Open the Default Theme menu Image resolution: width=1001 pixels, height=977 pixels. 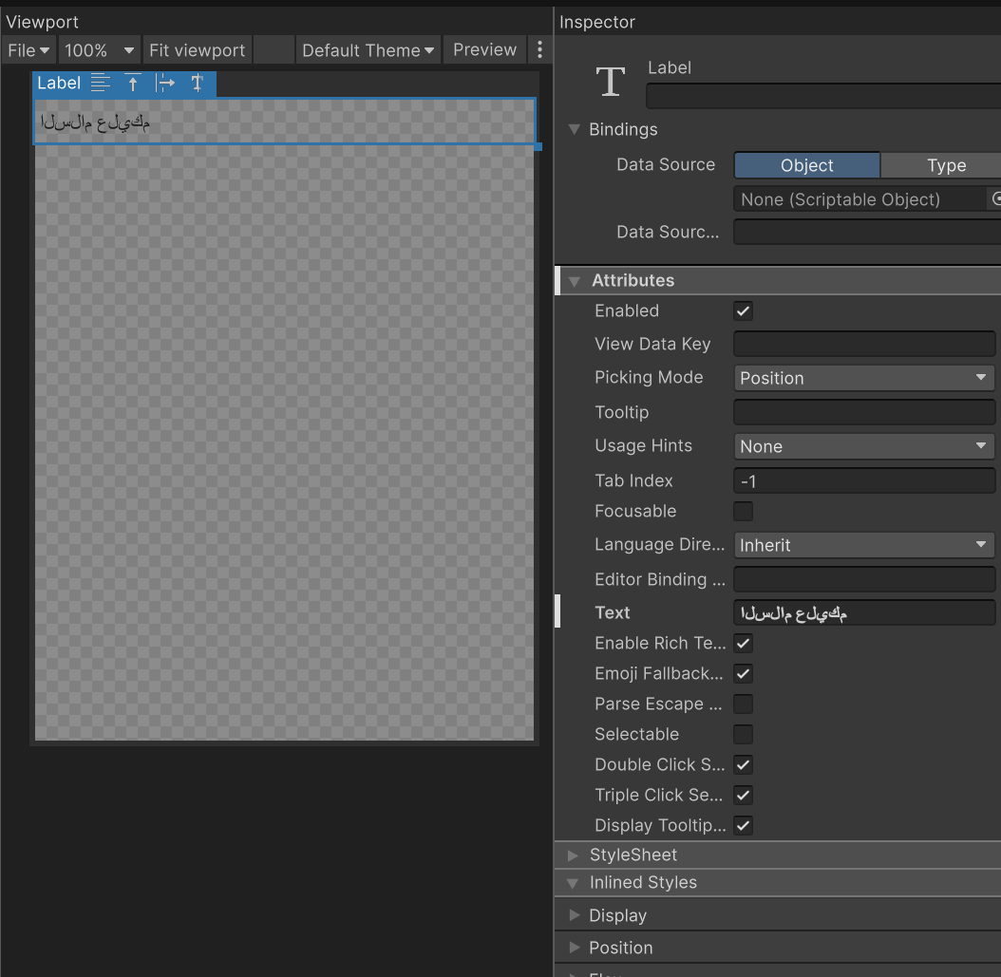click(368, 49)
